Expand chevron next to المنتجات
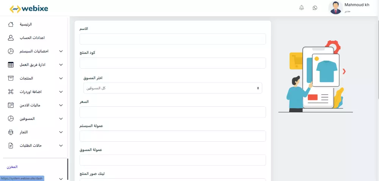Image resolution: width=379 pixels, height=181 pixels. [61, 78]
